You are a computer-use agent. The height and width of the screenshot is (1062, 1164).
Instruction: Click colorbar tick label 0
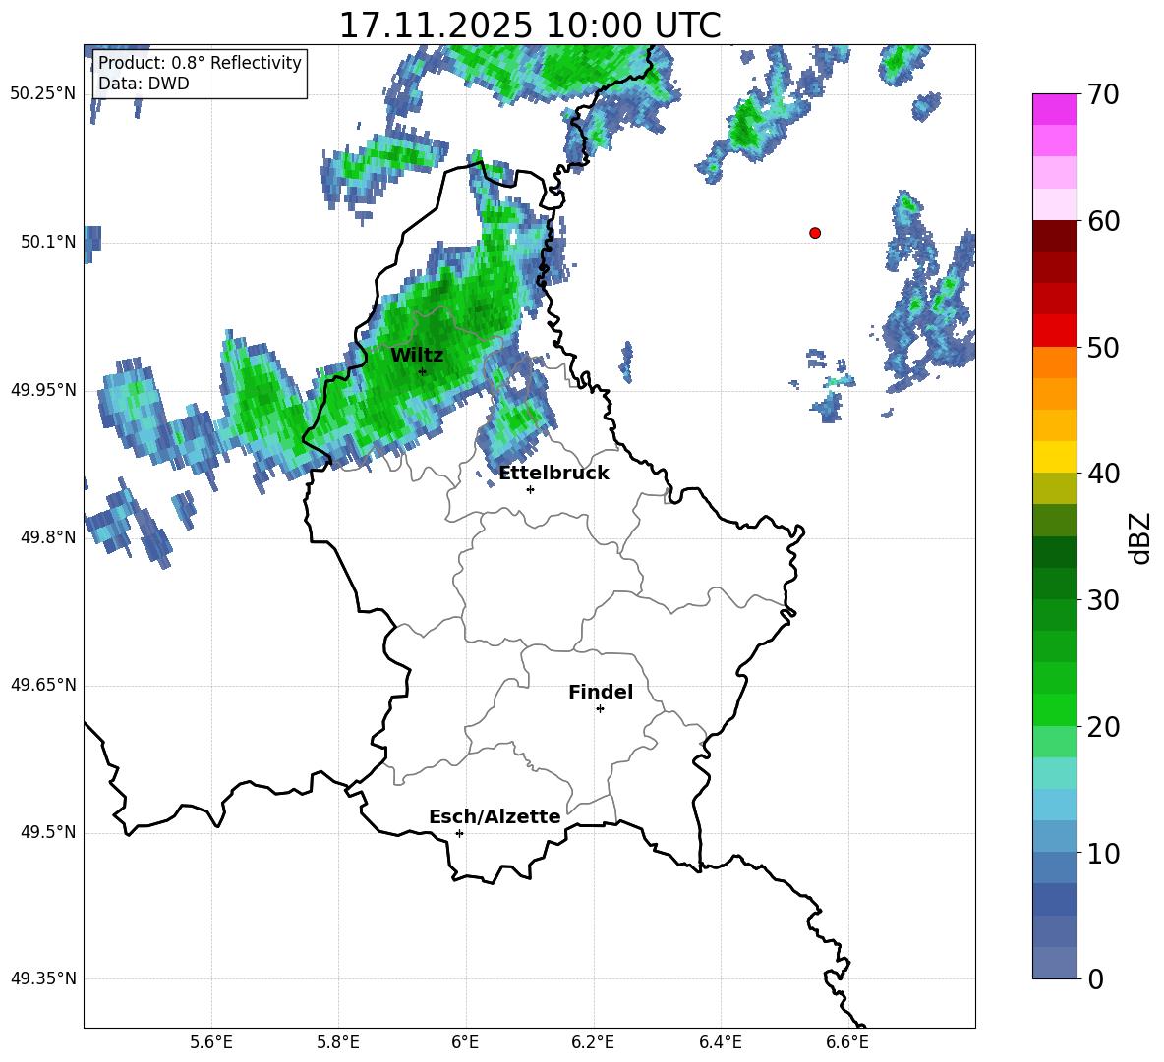(x=1096, y=978)
